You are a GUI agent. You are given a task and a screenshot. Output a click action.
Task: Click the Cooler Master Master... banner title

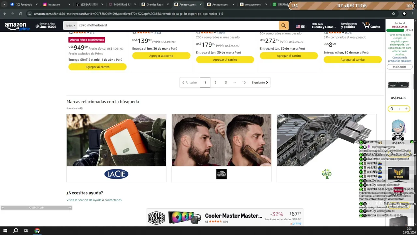coord(234,216)
